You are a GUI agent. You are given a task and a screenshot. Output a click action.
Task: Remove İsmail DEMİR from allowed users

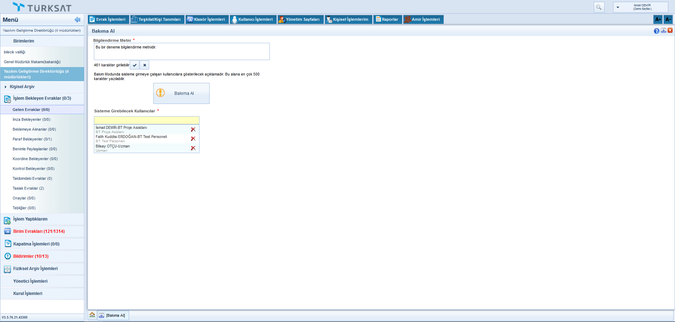[193, 130]
